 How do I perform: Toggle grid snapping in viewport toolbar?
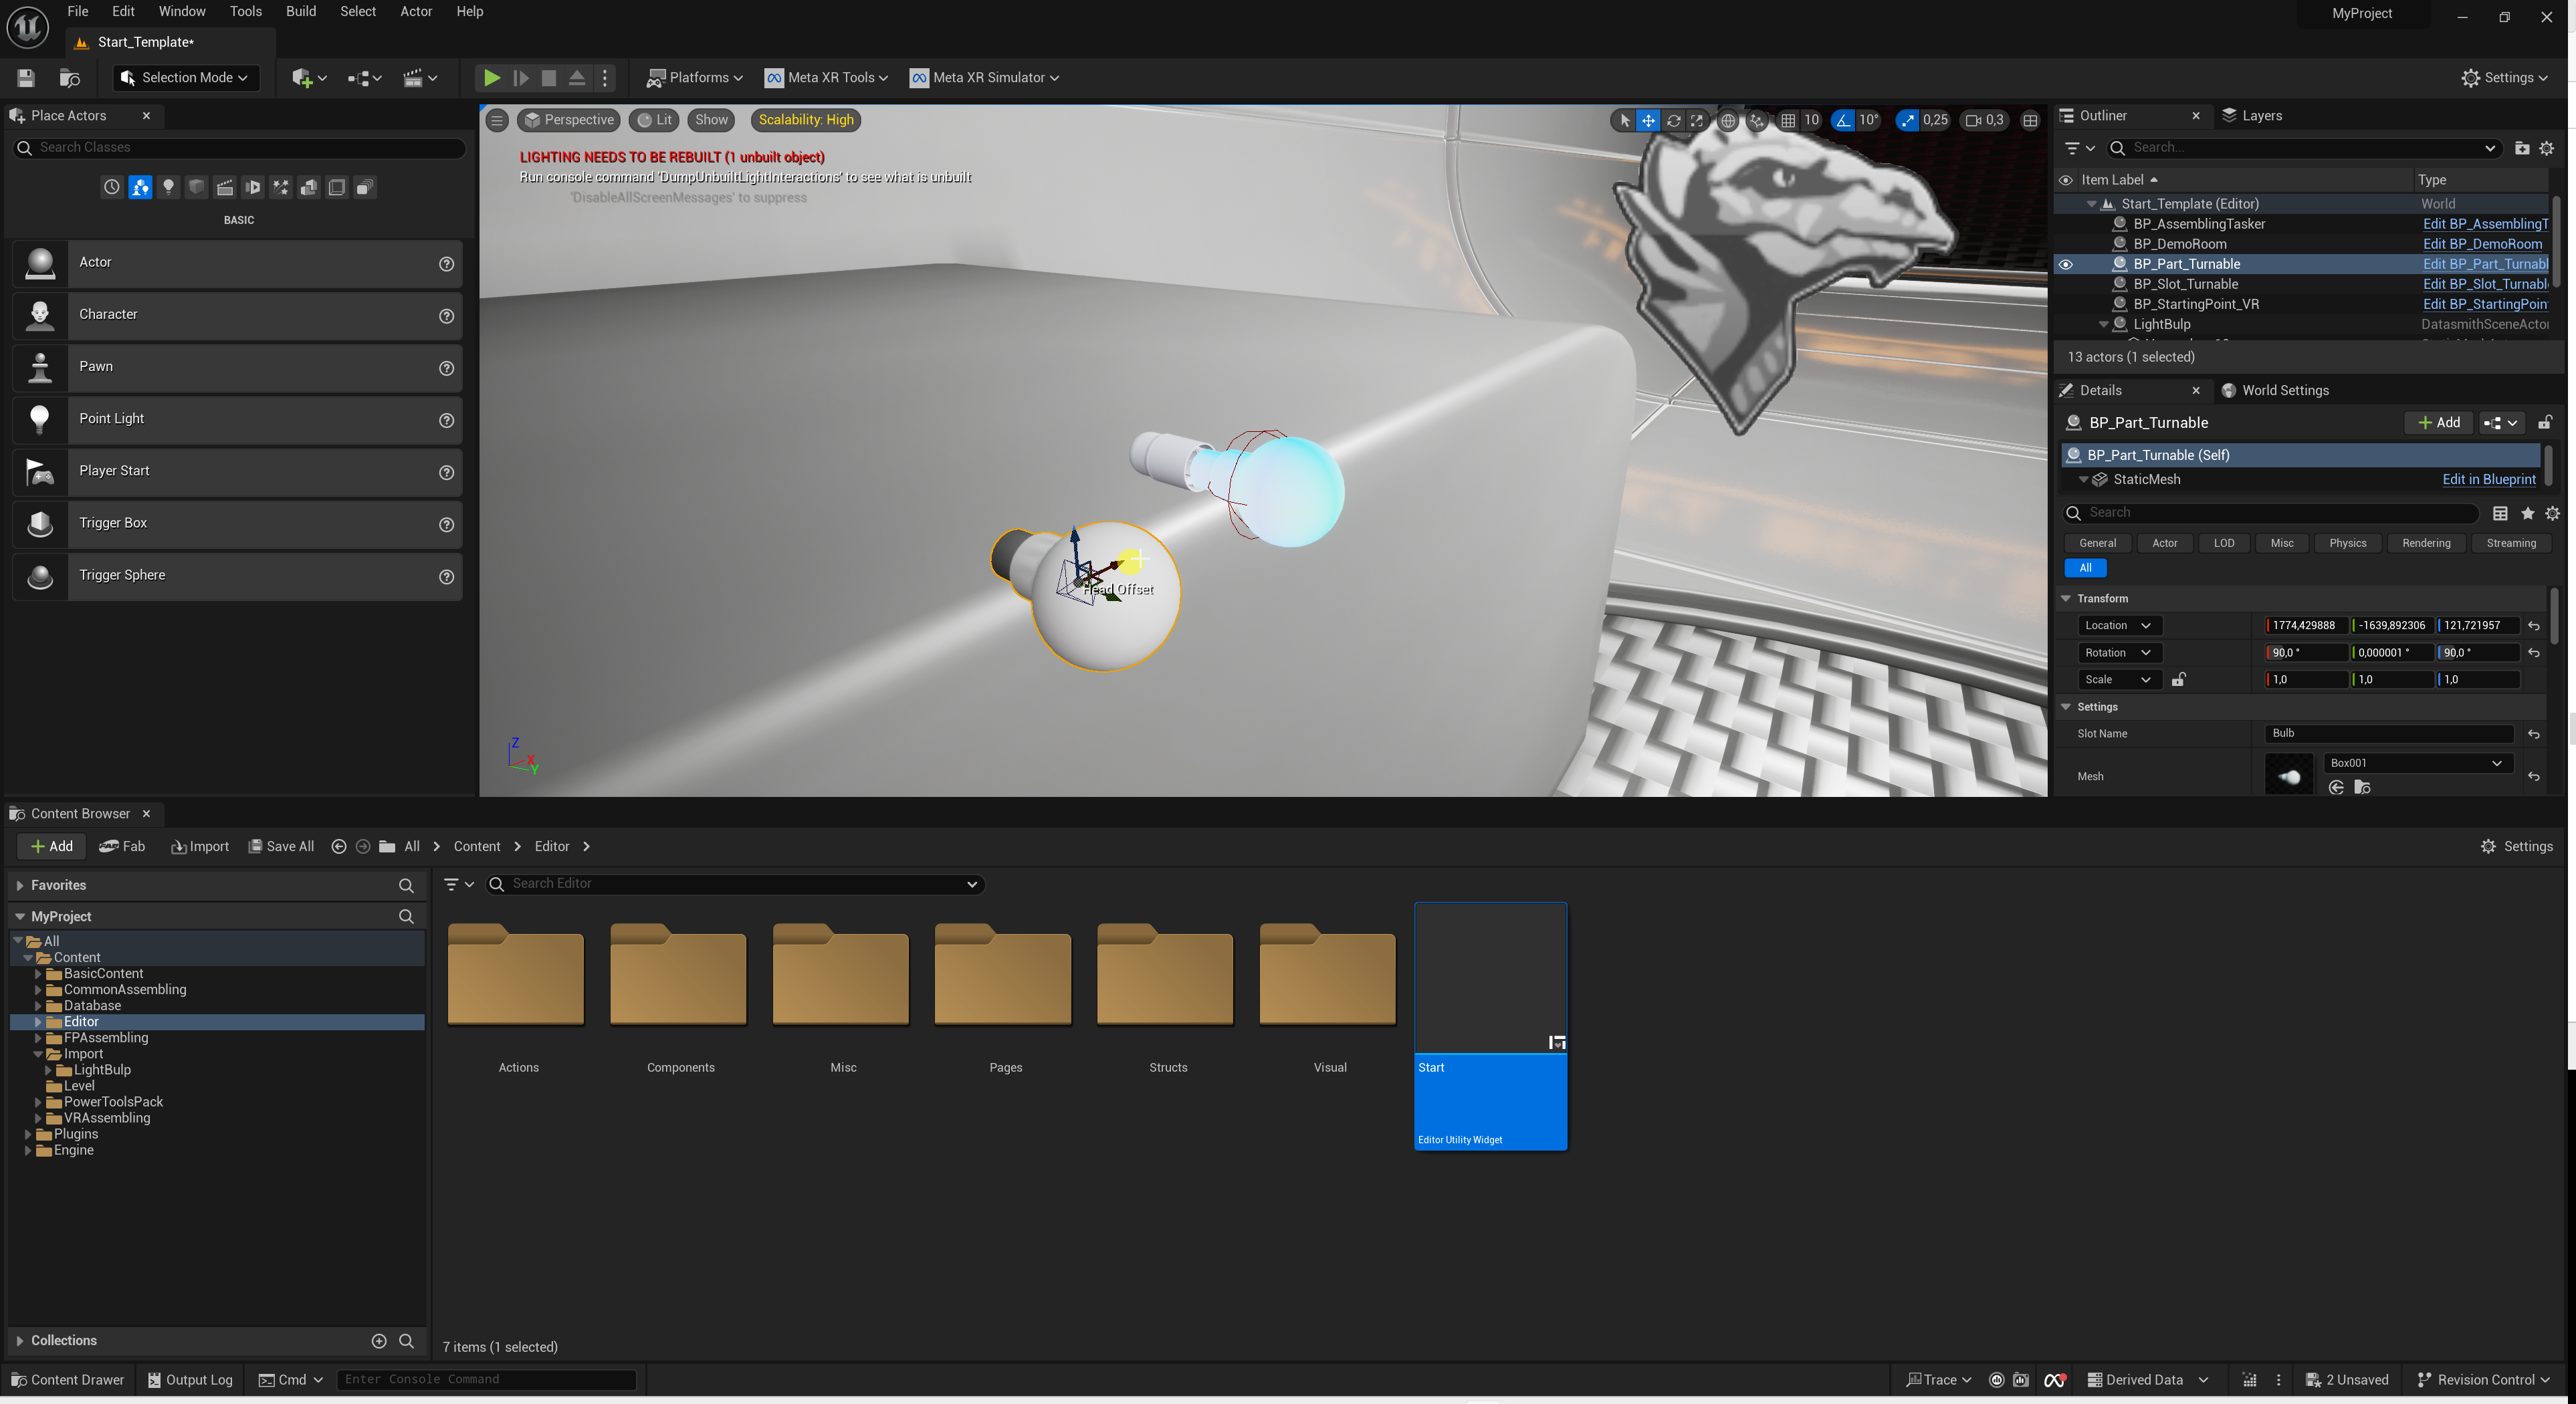pos(1788,120)
